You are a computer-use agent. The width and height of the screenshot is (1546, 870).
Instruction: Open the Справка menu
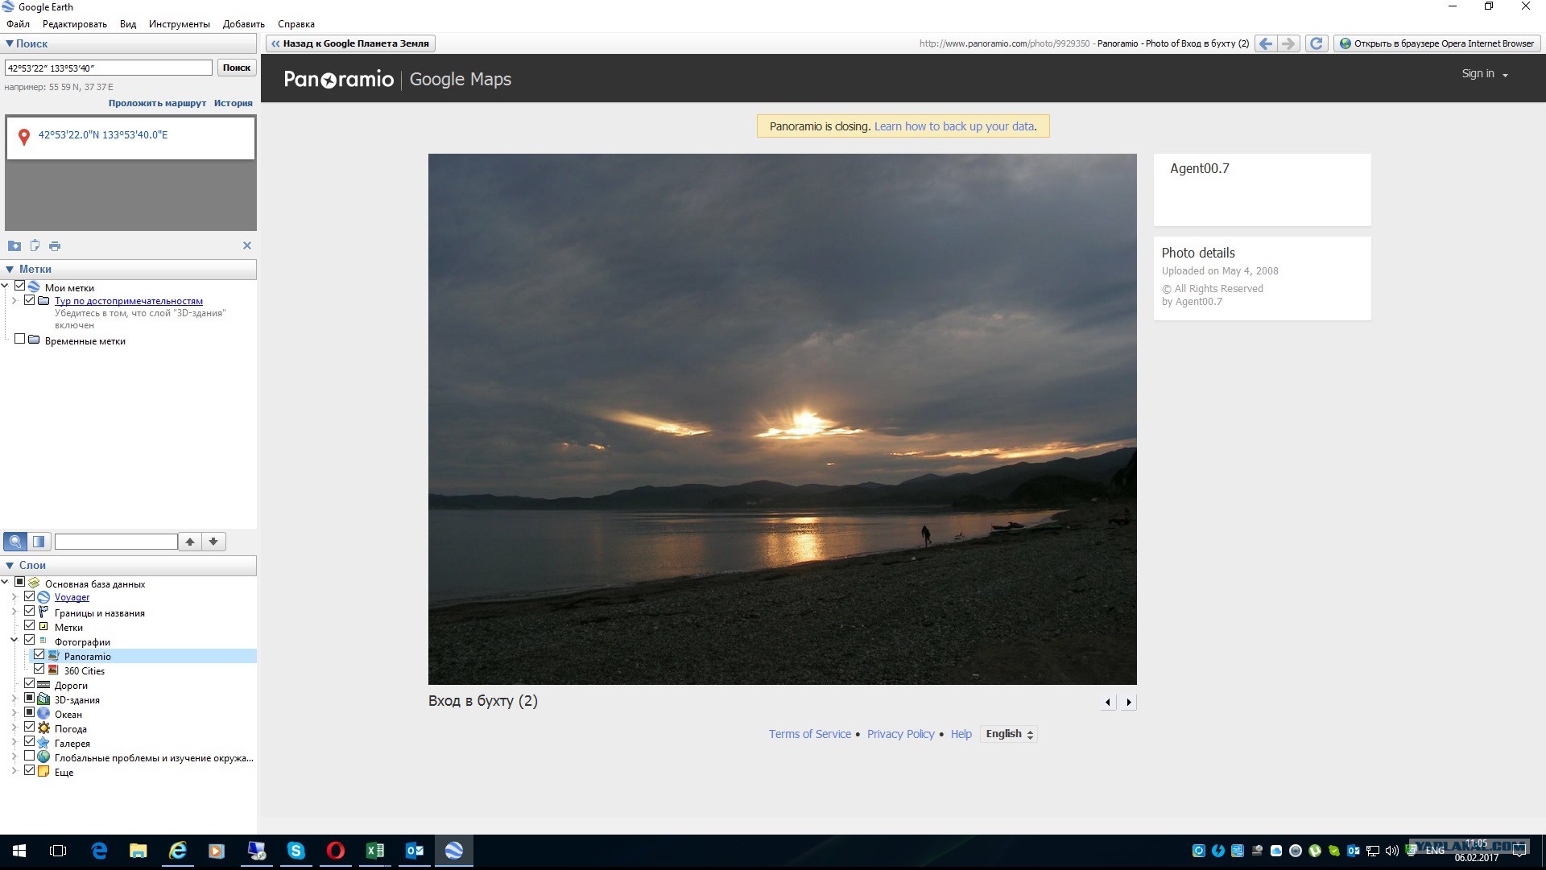click(296, 24)
